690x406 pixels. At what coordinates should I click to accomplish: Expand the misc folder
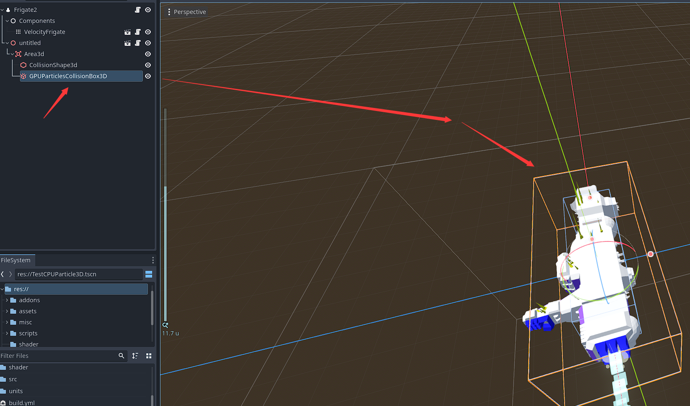click(7, 322)
